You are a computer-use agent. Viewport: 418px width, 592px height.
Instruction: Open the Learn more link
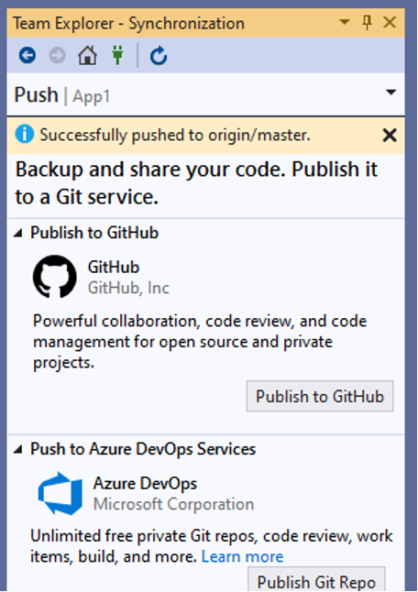(x=242, y=556)
